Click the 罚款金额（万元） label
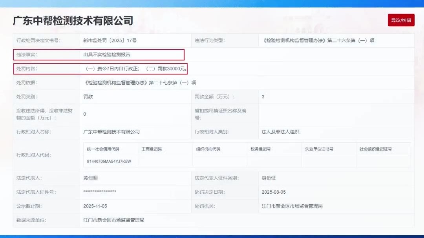424x238 pixels. point(215,97)
